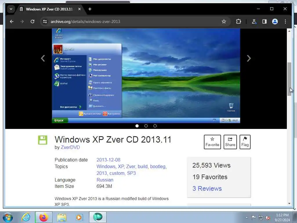The width and height of the screenshot is (297, 223).
Task: Click the Windows XP screenshot preview image
Action: [x=146, y=76]
